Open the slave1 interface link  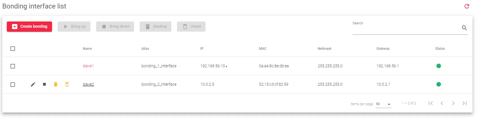(x=88, y=66)
